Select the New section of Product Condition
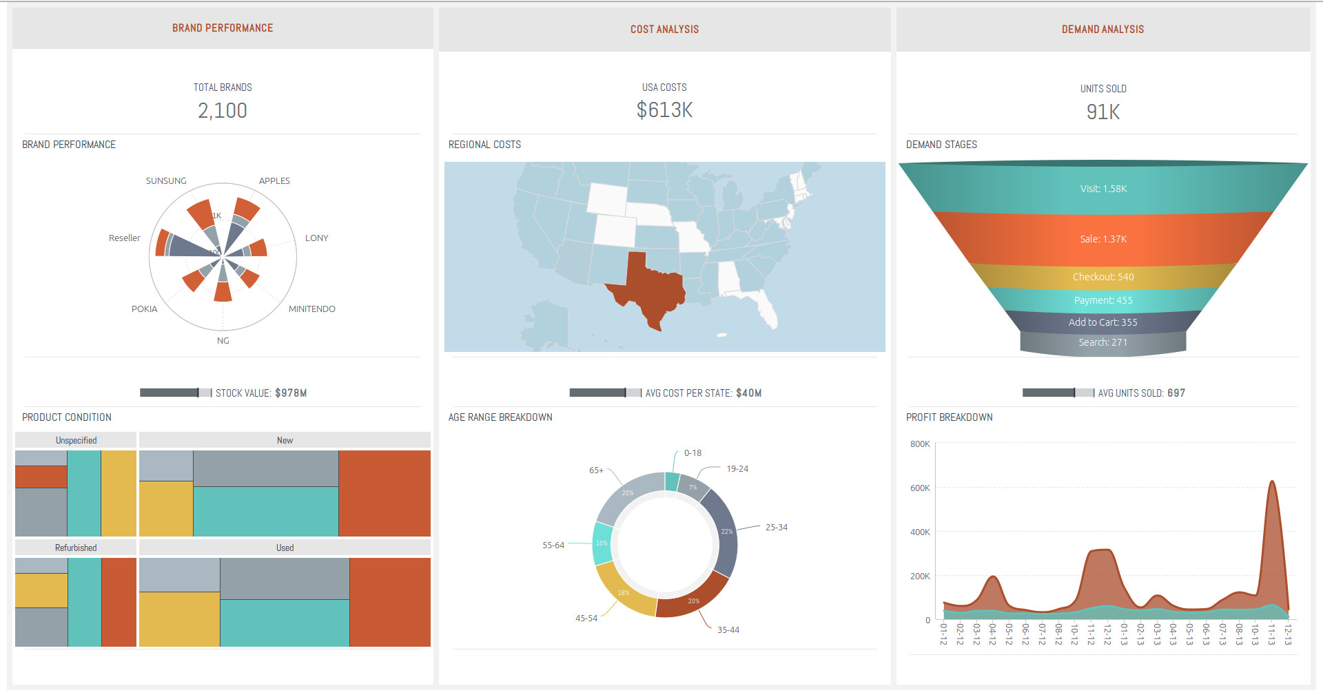The image size is (1323, 697). pos(285,439)
